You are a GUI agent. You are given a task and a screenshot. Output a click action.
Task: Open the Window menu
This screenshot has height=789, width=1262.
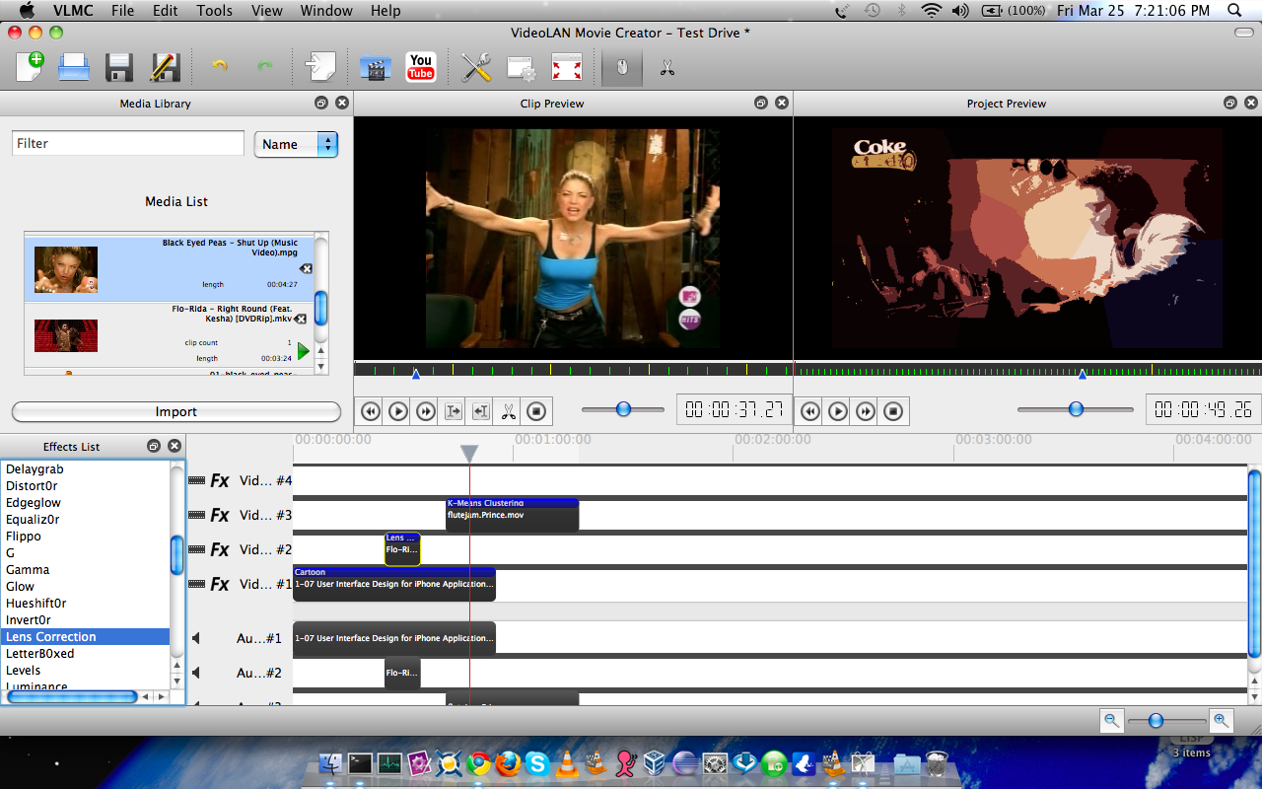(325, 11)
